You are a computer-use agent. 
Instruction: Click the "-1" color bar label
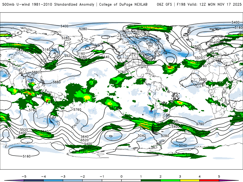(x=102, y=177)
